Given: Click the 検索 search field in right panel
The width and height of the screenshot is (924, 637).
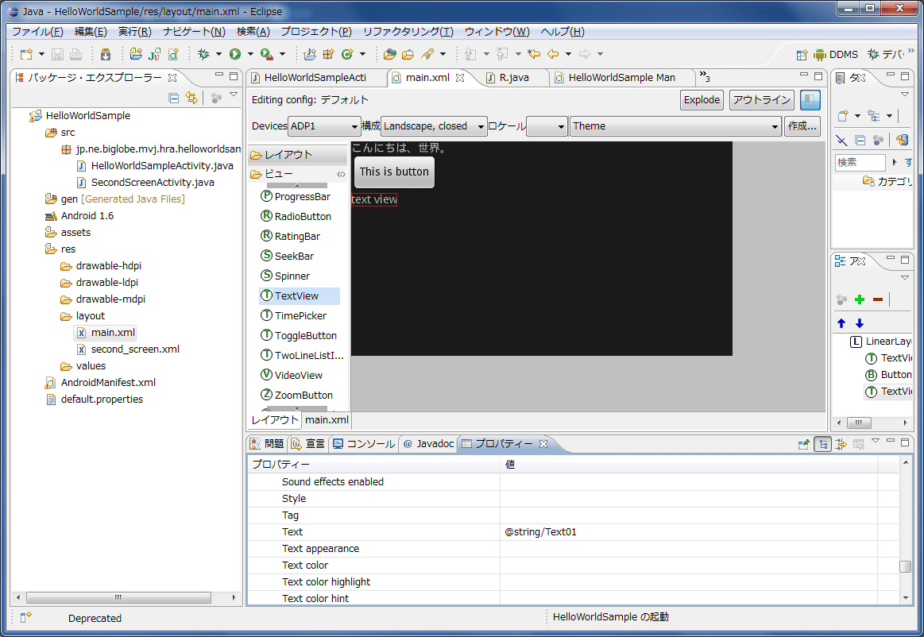Looking at the screenshot, I should (860, 162).
